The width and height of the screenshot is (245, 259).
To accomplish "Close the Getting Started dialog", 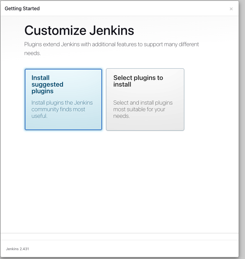I will [x=231, y=9].
